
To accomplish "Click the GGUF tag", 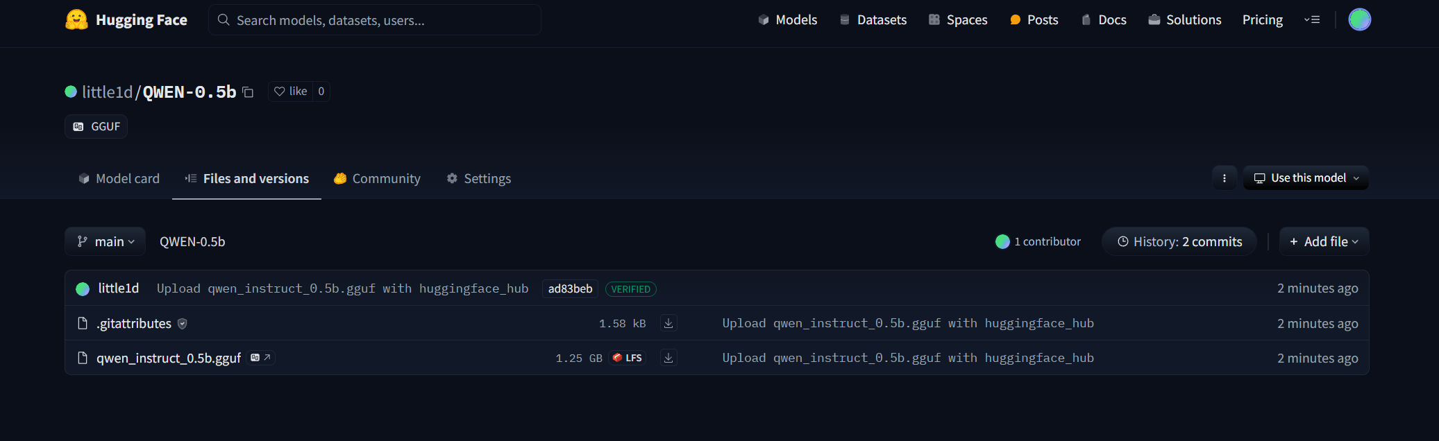I will tap(96, 126).
